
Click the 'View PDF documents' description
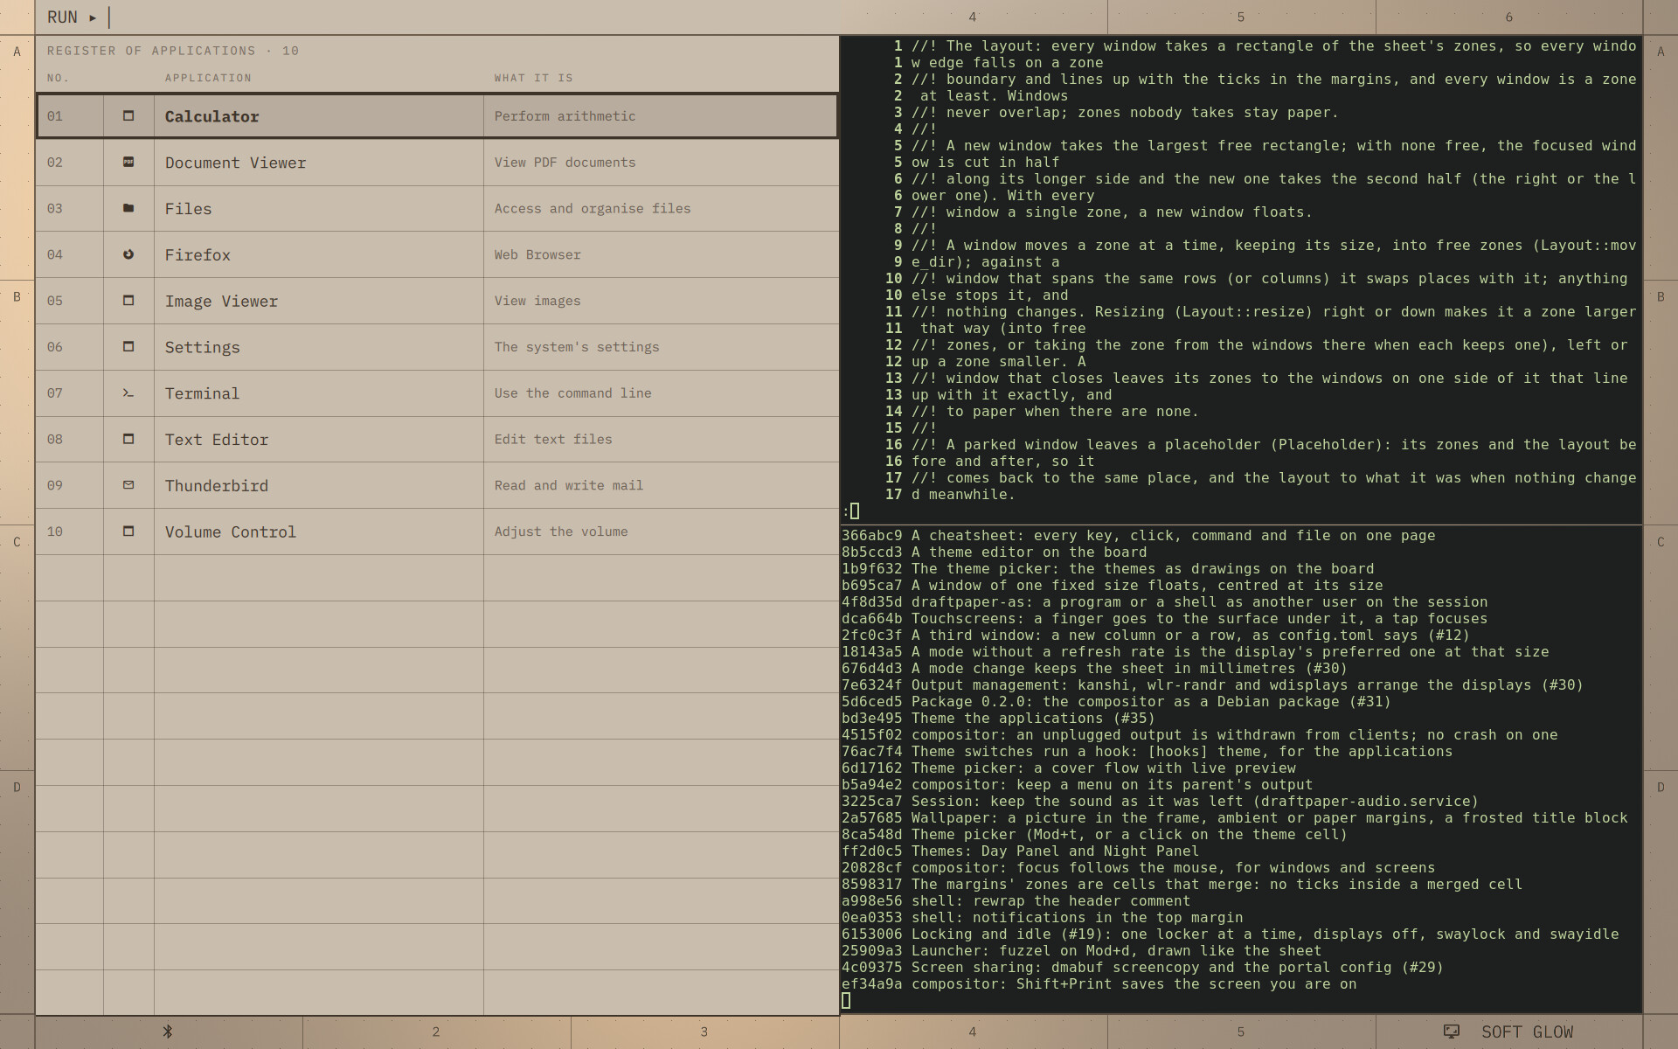tap(565, 163)
